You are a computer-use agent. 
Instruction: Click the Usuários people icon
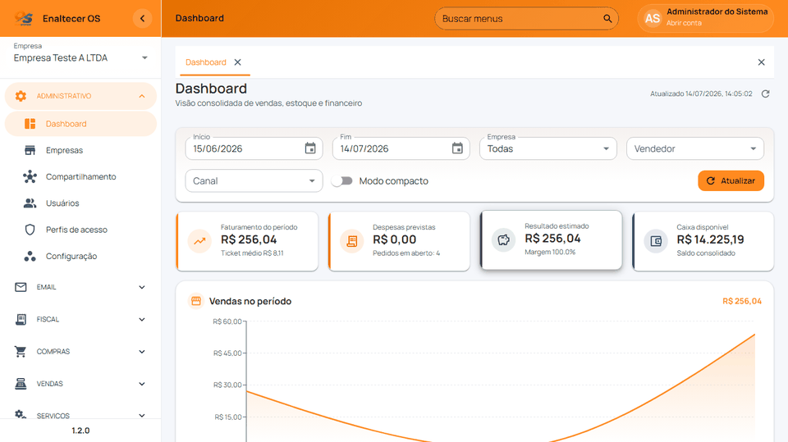point(30,203)
